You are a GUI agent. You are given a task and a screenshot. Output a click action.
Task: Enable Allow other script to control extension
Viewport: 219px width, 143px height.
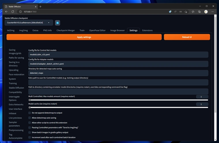[x=29, y=123]
